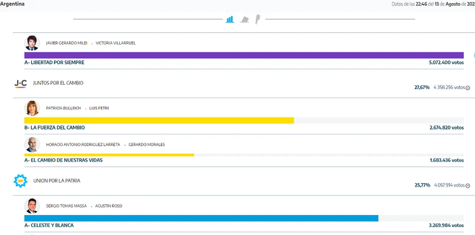
Task: Click the UNION POR LA PATRIA heading
Action: (57, 181)
